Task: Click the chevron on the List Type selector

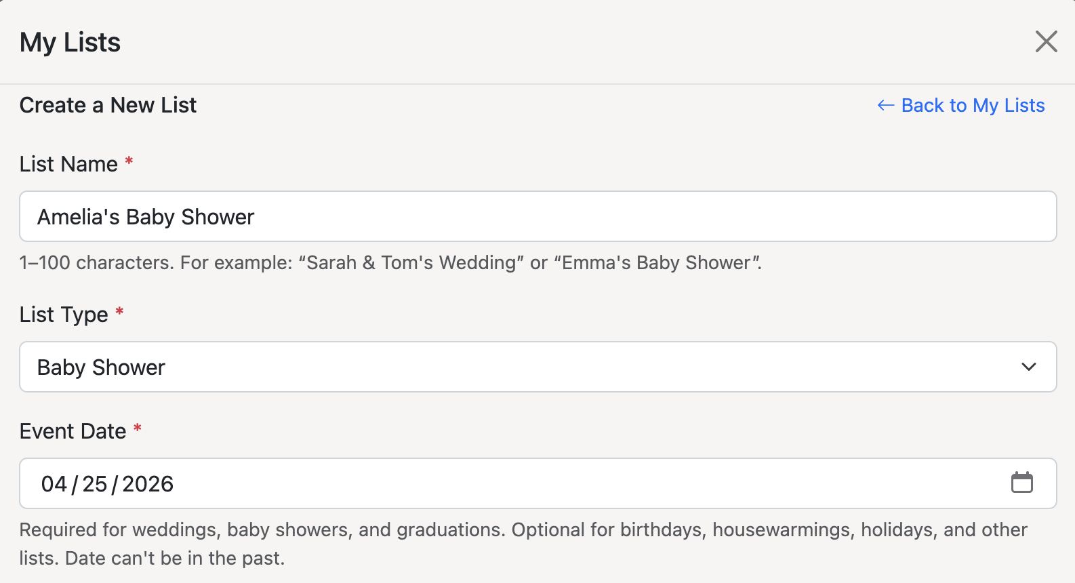Action: click(1028, 367)
